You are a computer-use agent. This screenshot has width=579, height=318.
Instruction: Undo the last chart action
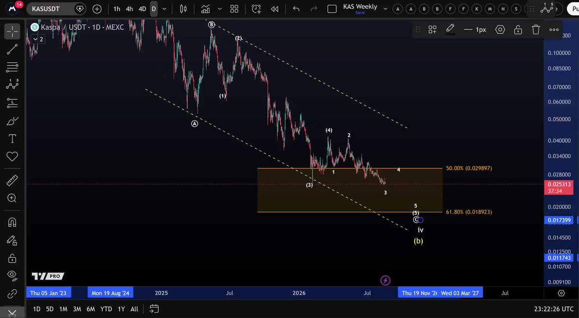296,9
